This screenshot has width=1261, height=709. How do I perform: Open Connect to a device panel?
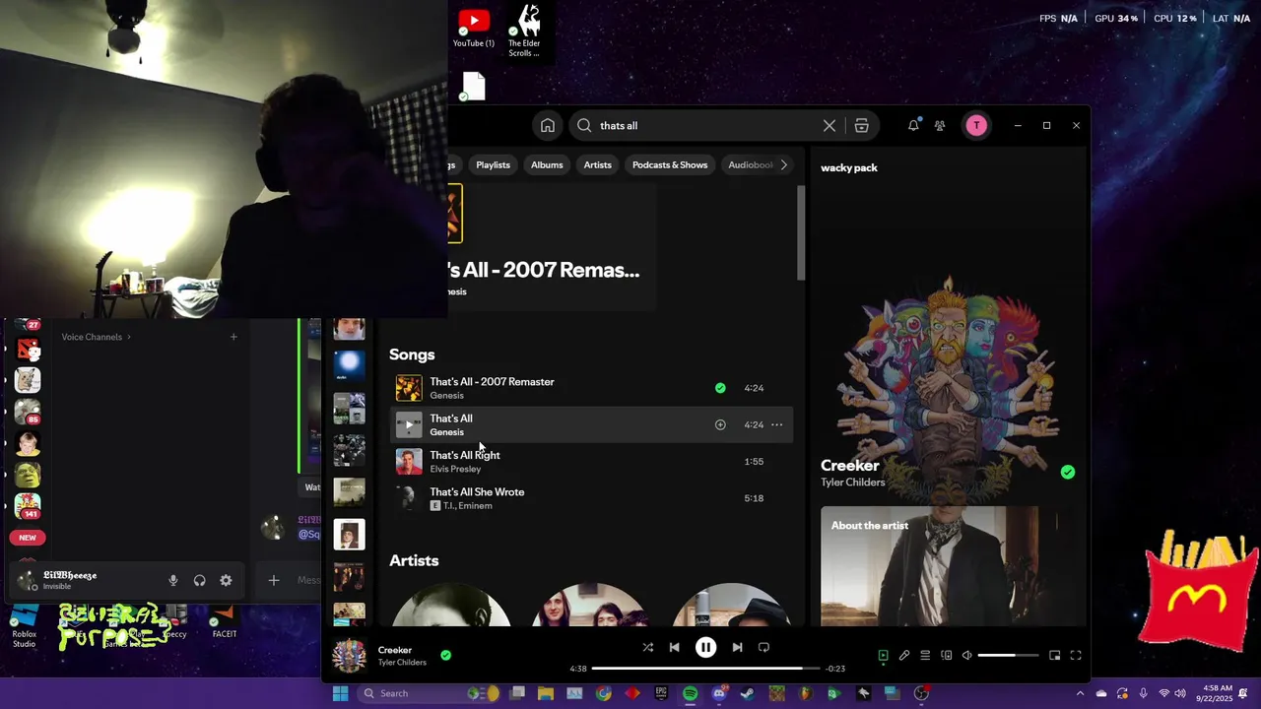point(946,655)
